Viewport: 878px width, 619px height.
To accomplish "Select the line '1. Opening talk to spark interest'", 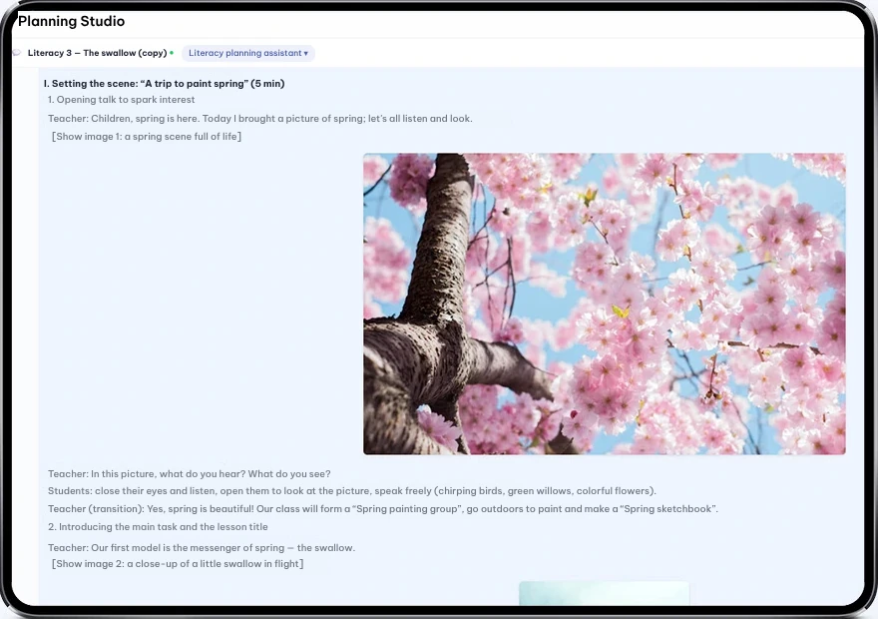I will (121, 100).
